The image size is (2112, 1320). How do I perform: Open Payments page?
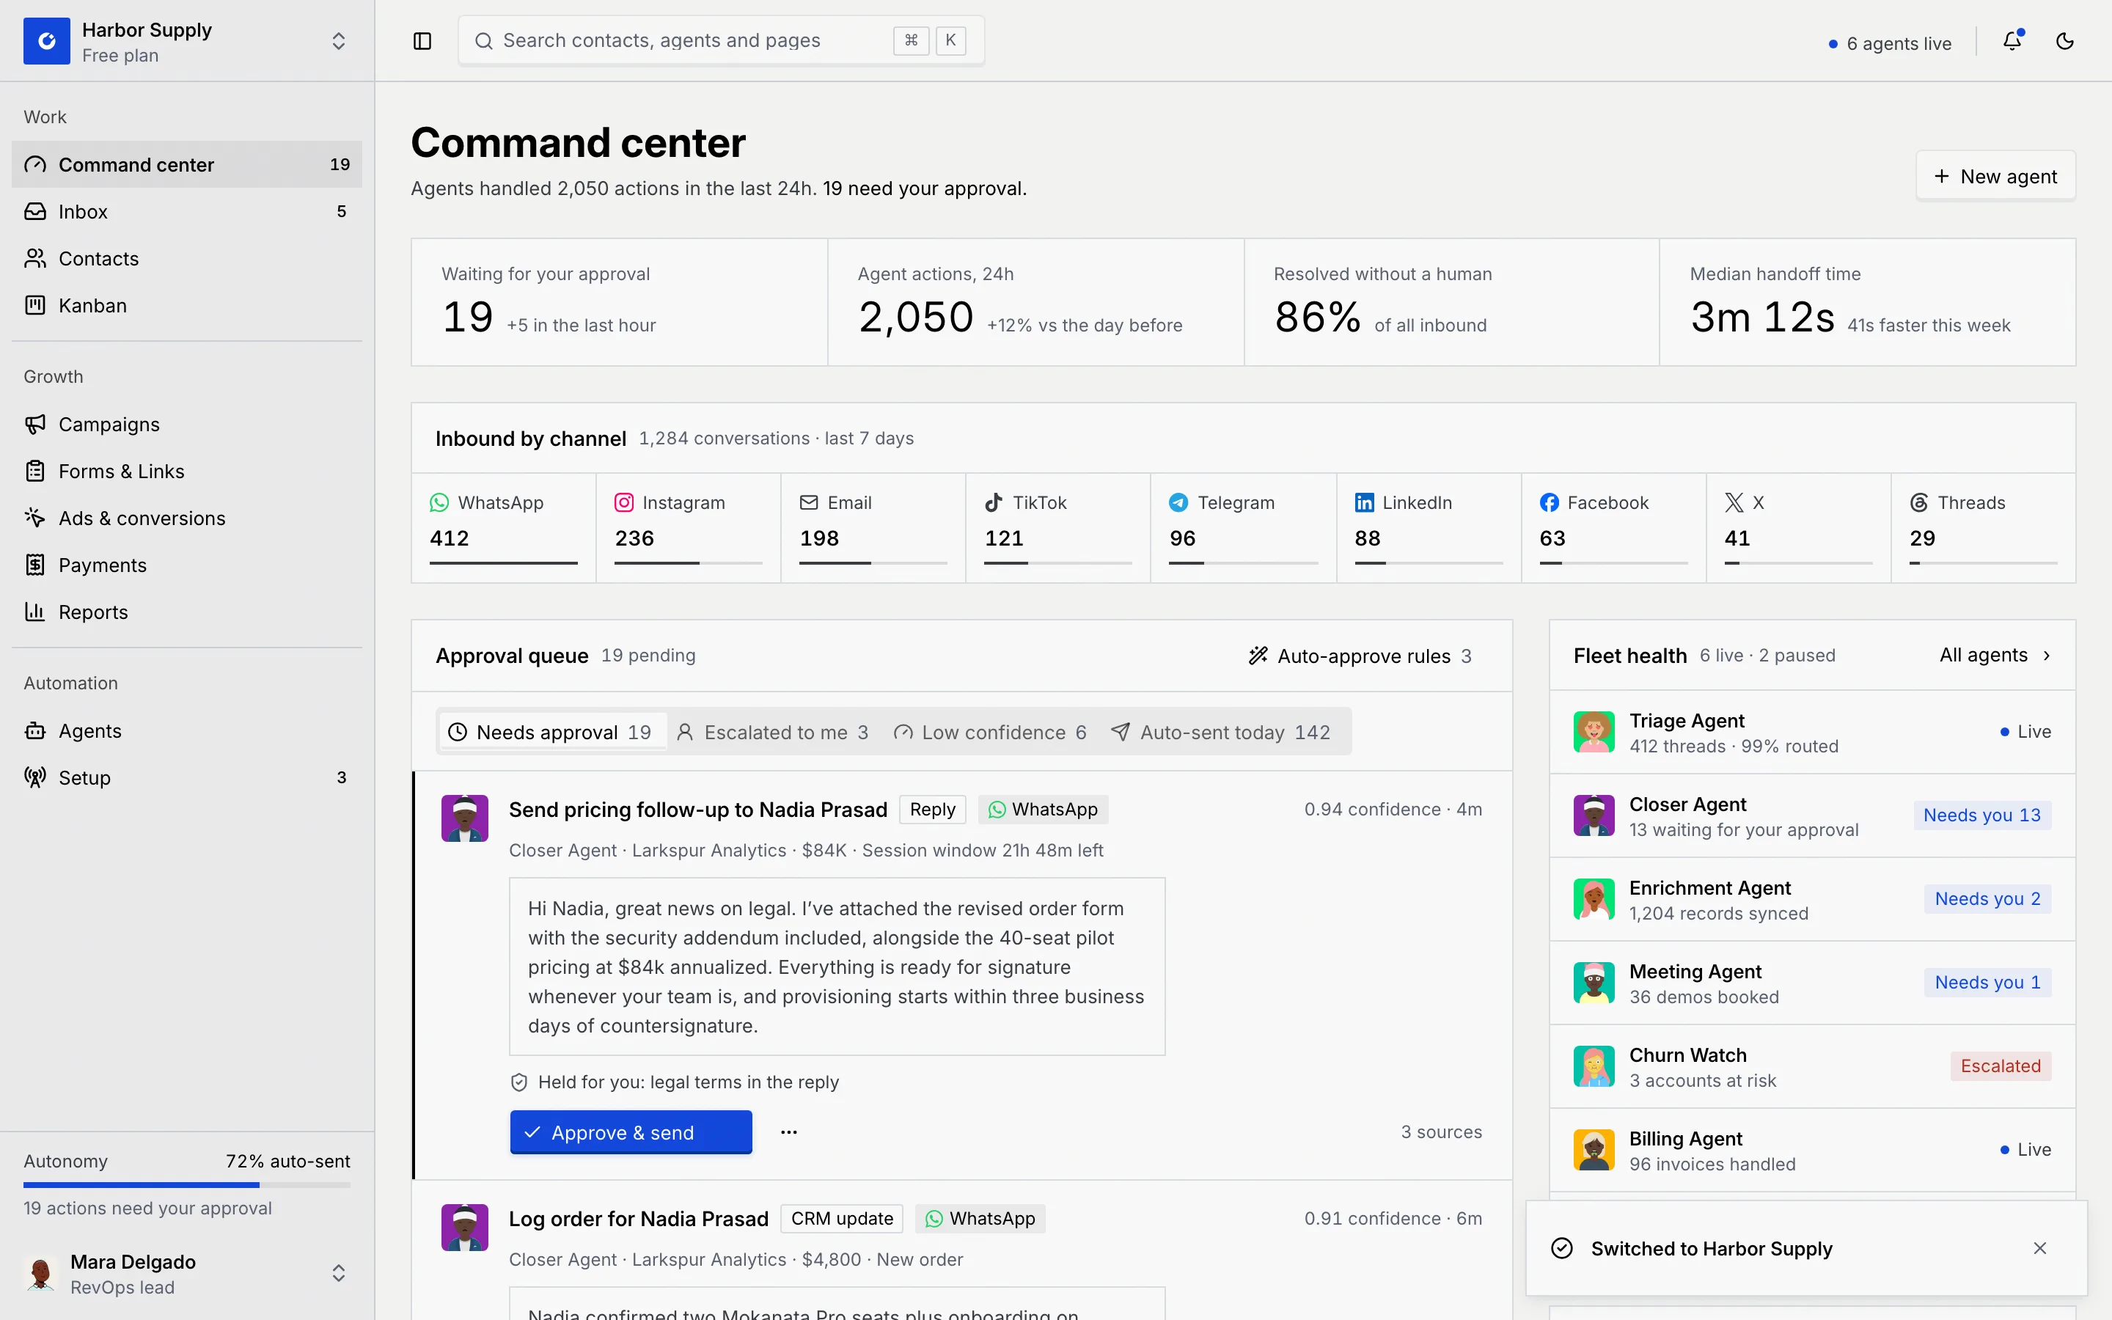coord(187,565)
